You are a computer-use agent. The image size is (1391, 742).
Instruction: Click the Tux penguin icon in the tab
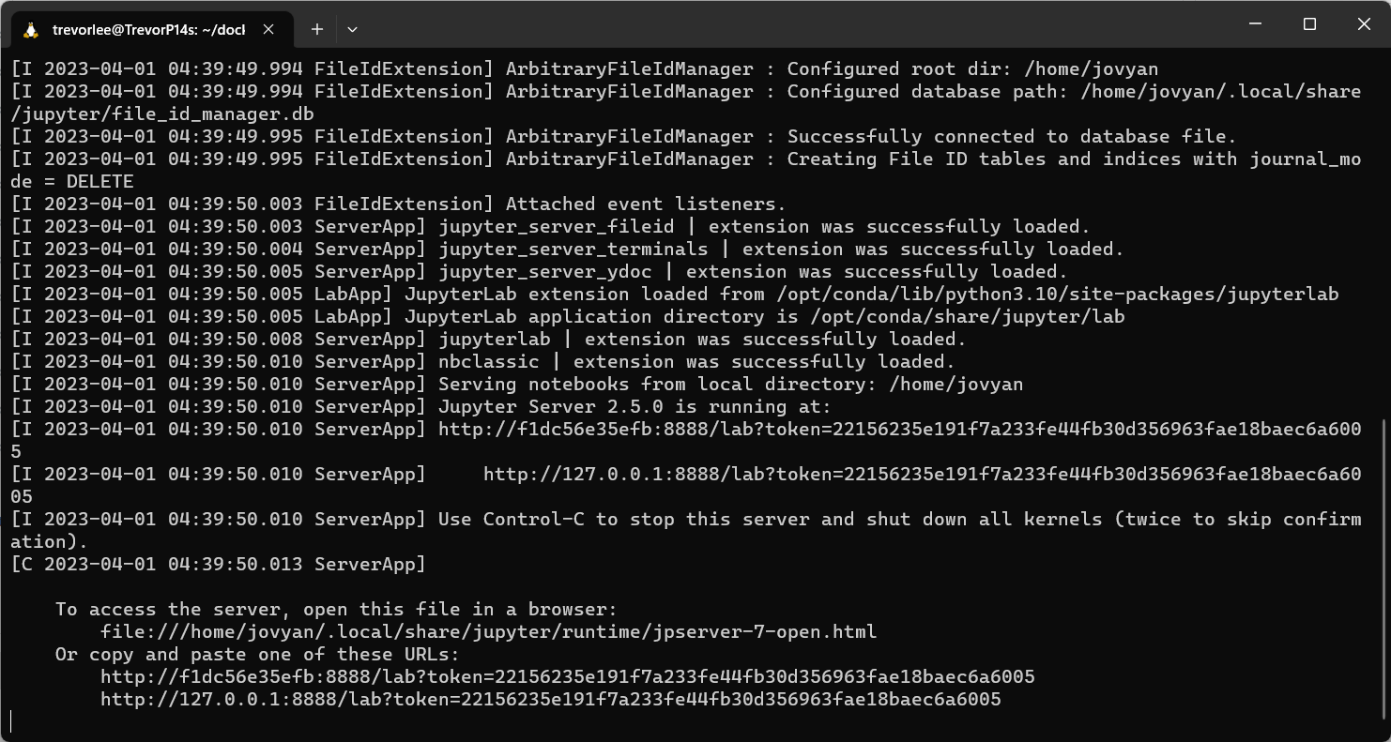click(31, 29)
